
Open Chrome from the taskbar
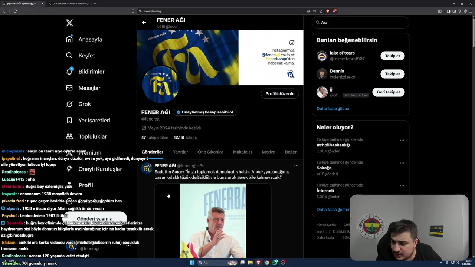(266, 263)
